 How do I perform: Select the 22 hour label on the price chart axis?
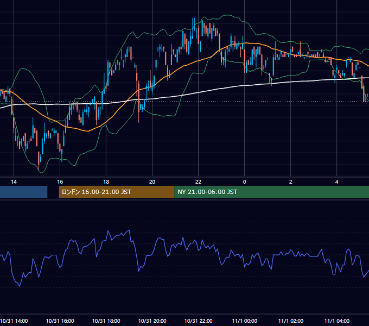pos(199,182)
